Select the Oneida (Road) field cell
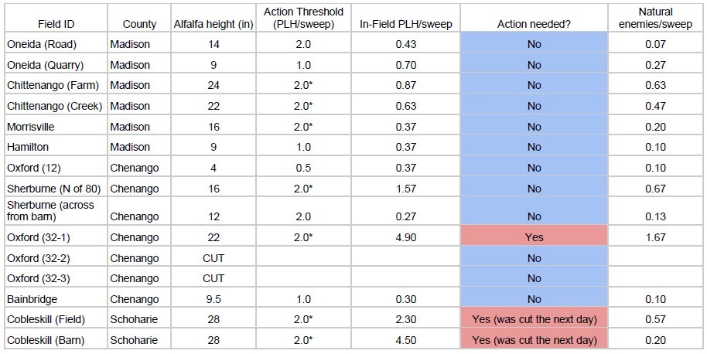Viewport: 707px width, 354px height. pos(56,44)
